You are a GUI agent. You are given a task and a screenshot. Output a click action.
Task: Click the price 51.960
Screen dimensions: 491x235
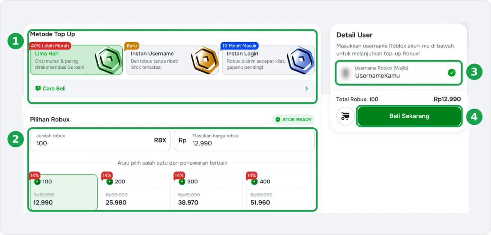261,203
